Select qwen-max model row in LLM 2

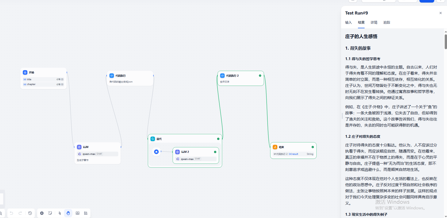196,159
